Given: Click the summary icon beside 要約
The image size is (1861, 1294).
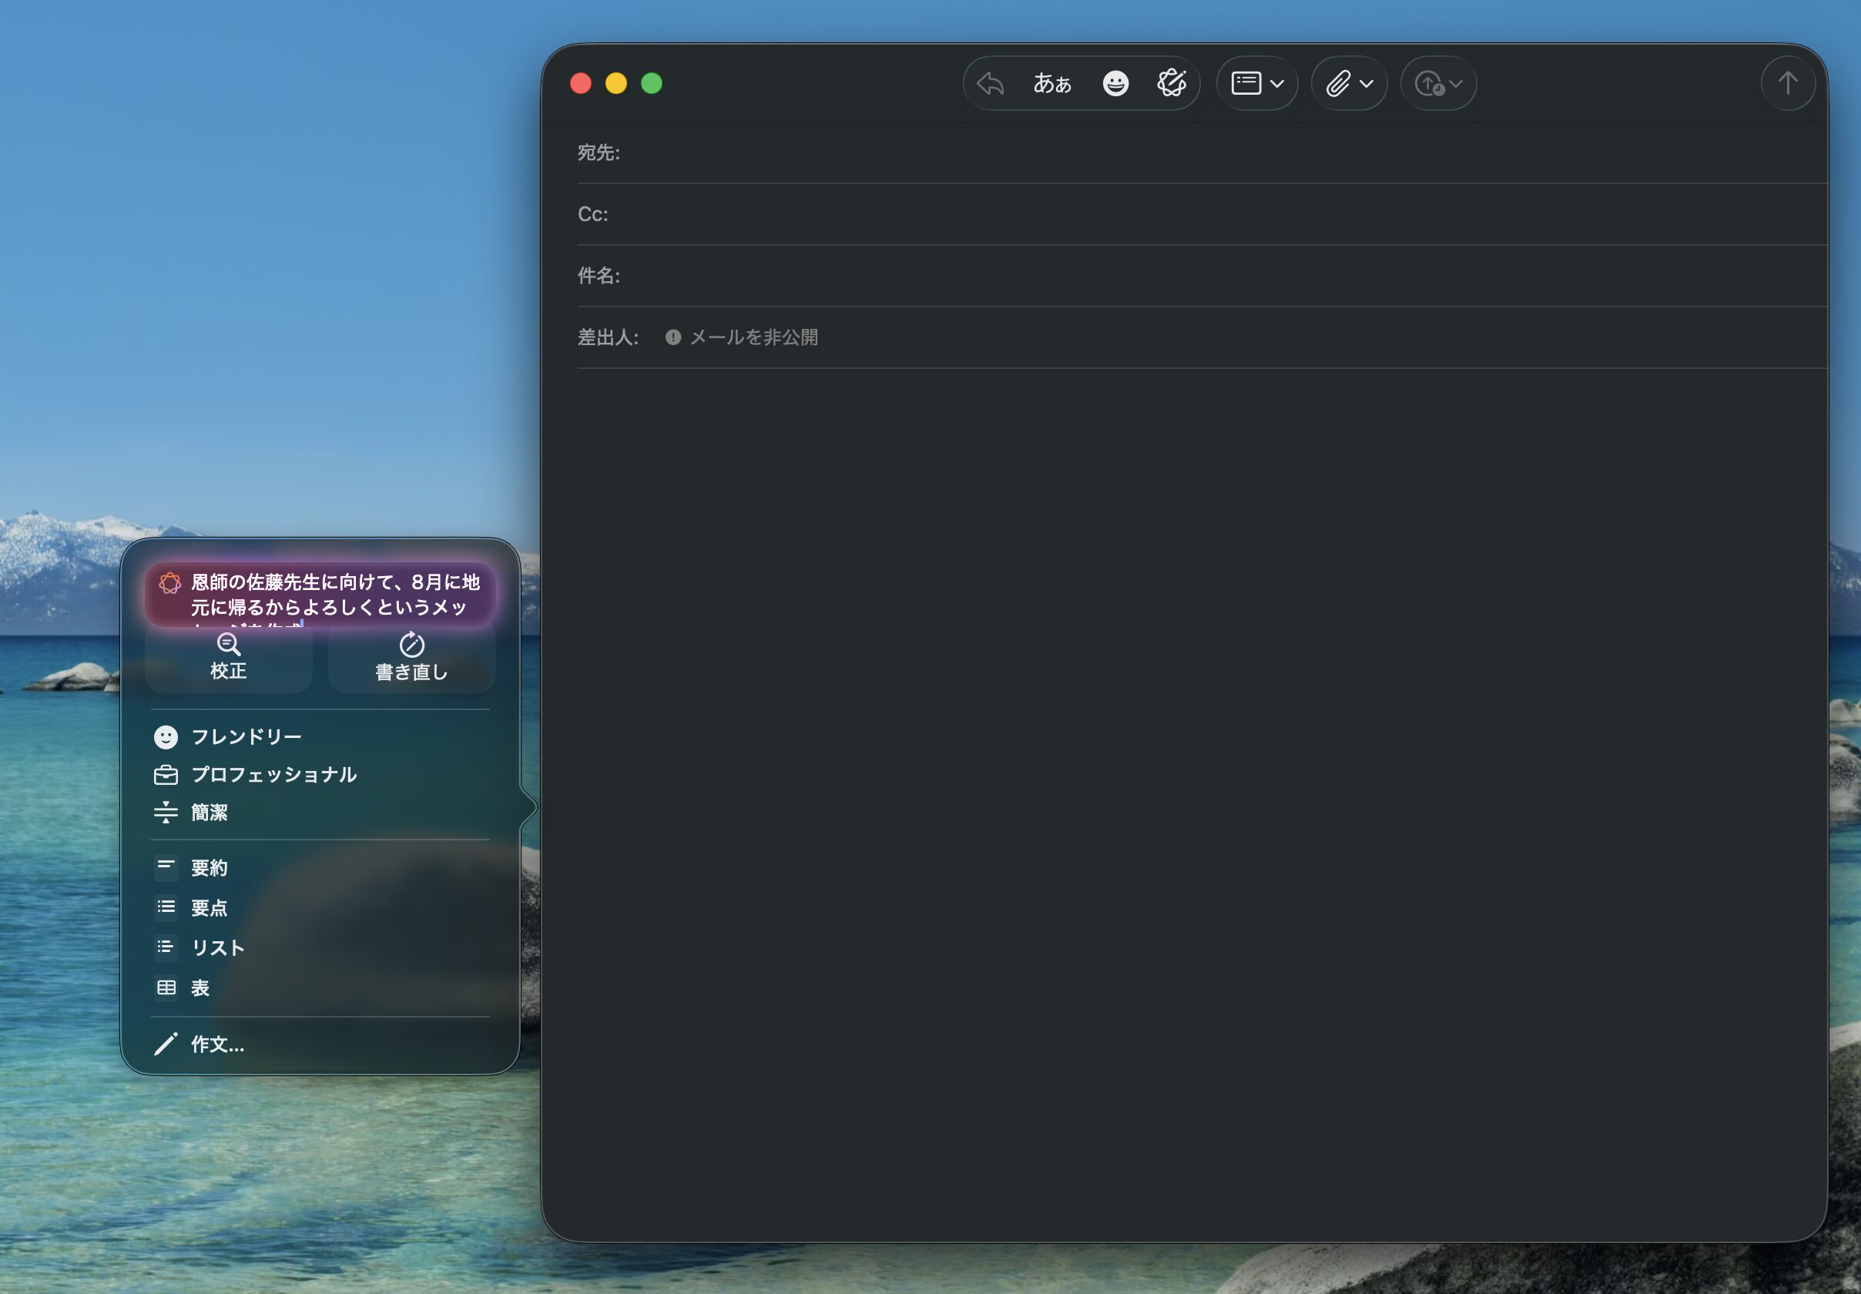Looking at the screenshot, I should click(x=166, y=867).
